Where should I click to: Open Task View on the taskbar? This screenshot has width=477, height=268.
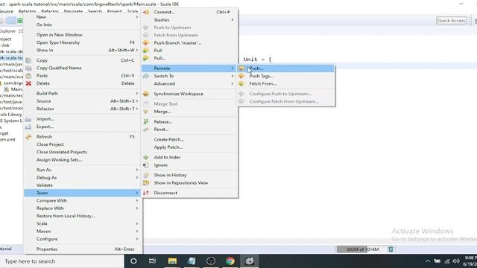click(152, 261)
